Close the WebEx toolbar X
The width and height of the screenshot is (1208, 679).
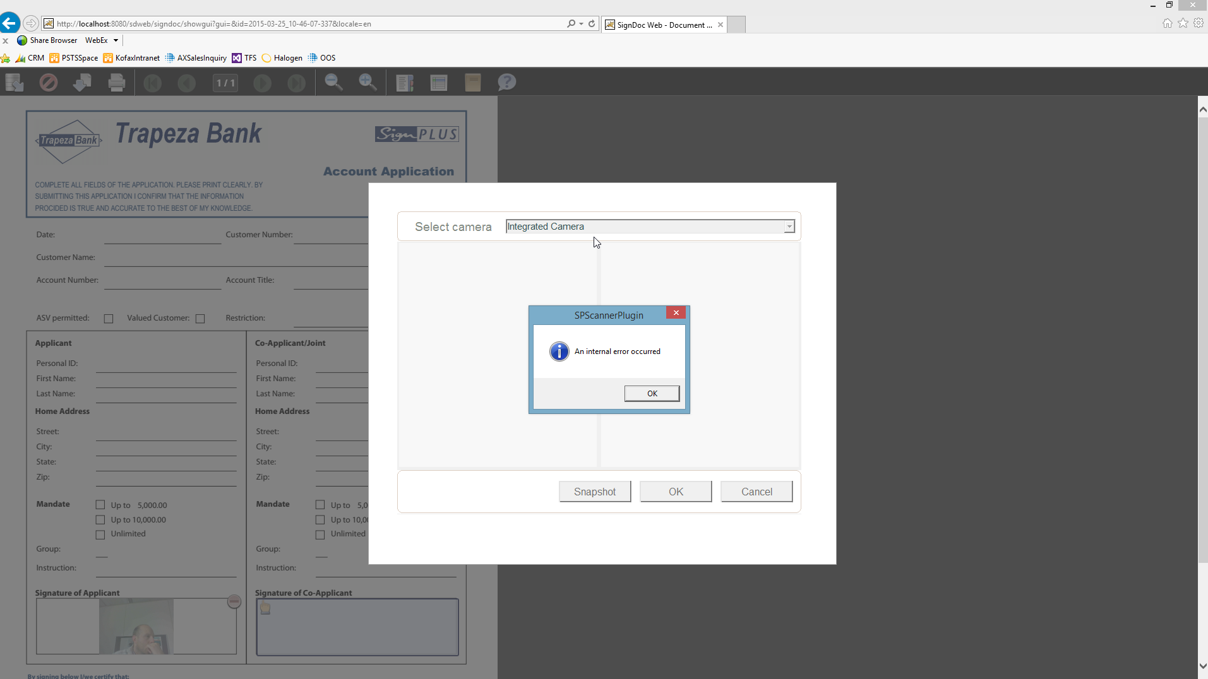pyautogui.click(x=5, y=40)
